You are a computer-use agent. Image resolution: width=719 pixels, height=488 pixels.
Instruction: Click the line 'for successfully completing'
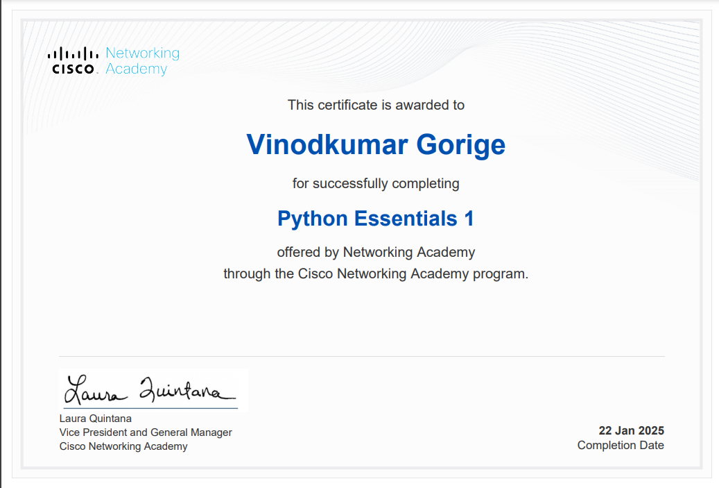click(x=376, y=184)
